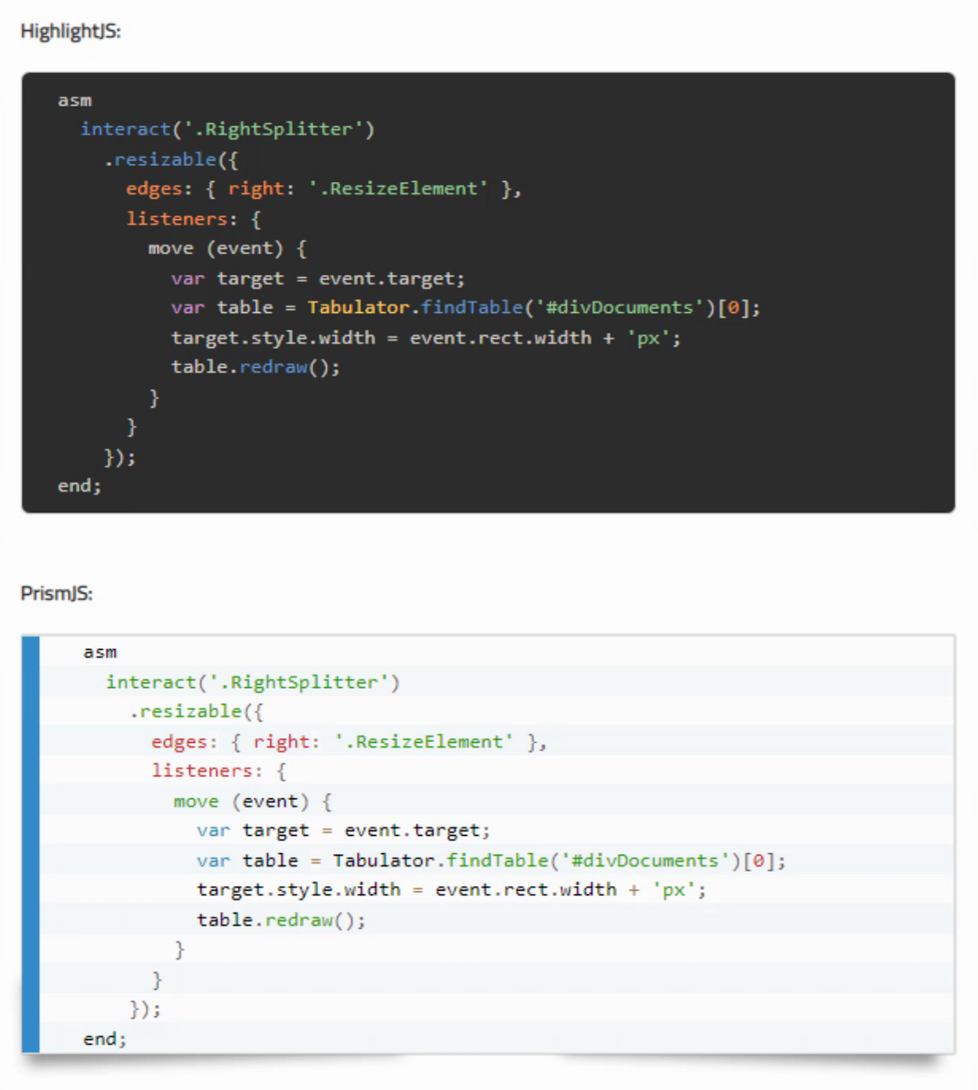Click 'end;' in the PrismJS light block
Image resolution: width=978 pixels, height=1090 pixels.
click(x=105, y=1039)
